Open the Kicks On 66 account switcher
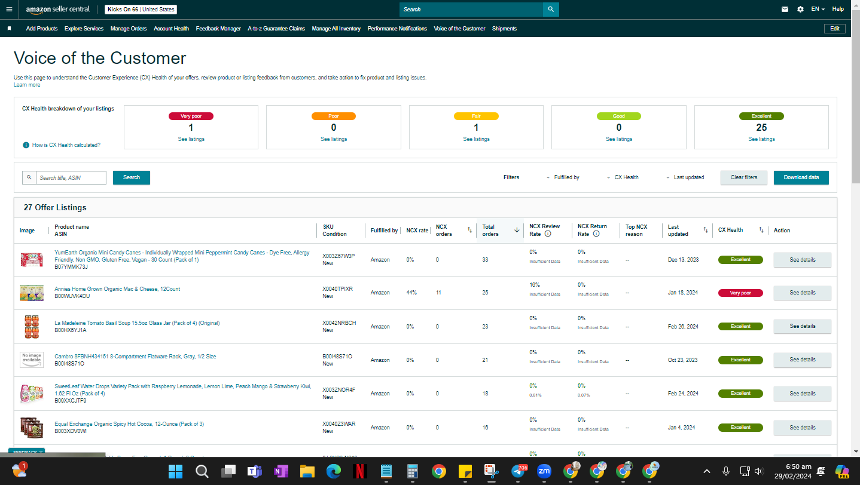Image resolution: width=860 pixels, height=485 pixels. tap(141, 10)
